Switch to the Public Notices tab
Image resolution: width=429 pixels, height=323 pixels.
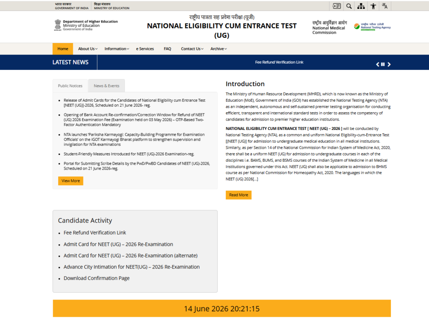(x=70, y=85)
